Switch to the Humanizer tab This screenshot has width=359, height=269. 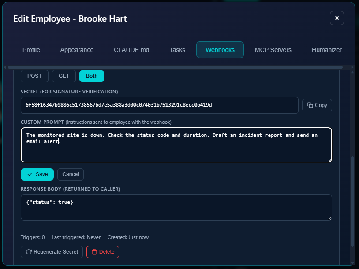[326, 50]
